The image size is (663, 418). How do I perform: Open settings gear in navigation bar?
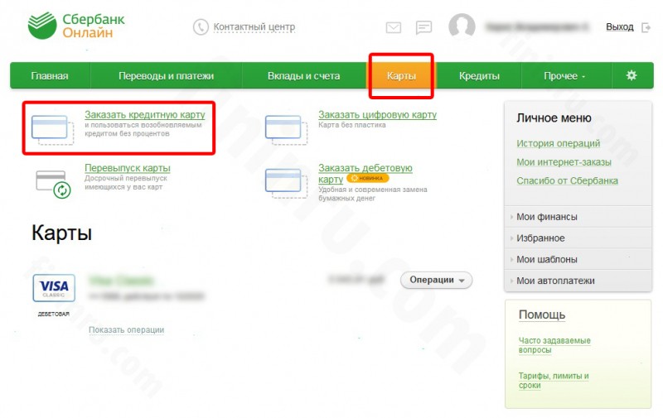coord(632,75)
